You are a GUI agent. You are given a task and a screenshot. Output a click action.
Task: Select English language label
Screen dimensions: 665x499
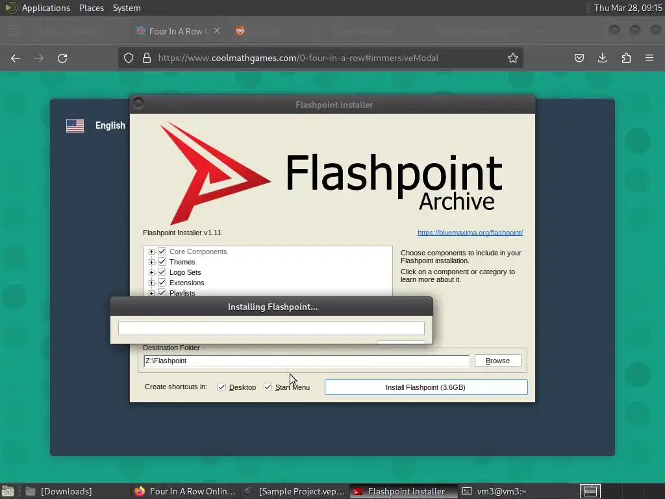[x=110, y=125]
